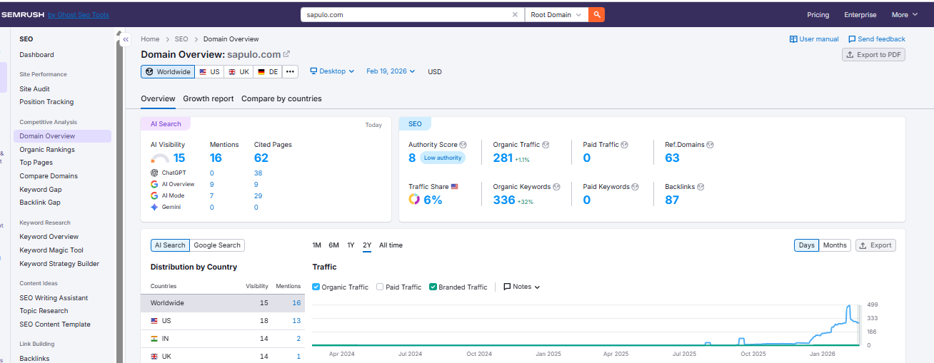
Task: Click the Organic Traffic info icon
Action: click(546, 145)
